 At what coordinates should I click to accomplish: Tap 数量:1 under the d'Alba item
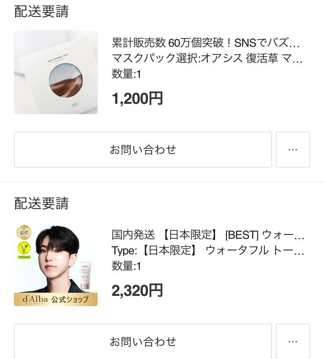[127, 266]
